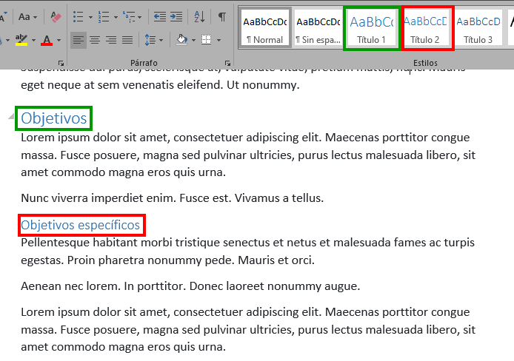Apply the Título 1 style
The height and width of the screenshot is (361, 514).
pos(372,28)
